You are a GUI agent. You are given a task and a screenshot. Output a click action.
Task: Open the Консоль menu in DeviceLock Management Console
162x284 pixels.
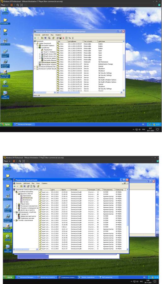click(37, 35)
